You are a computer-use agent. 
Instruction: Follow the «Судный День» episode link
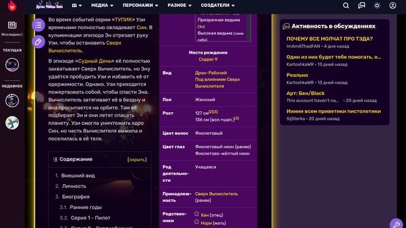point(95,61)
